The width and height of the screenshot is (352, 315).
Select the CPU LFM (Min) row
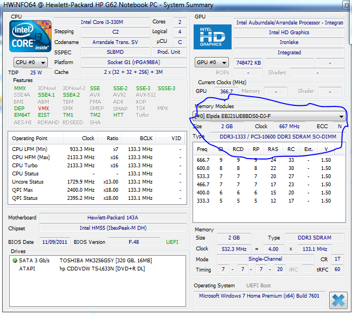tap(97, 149)
